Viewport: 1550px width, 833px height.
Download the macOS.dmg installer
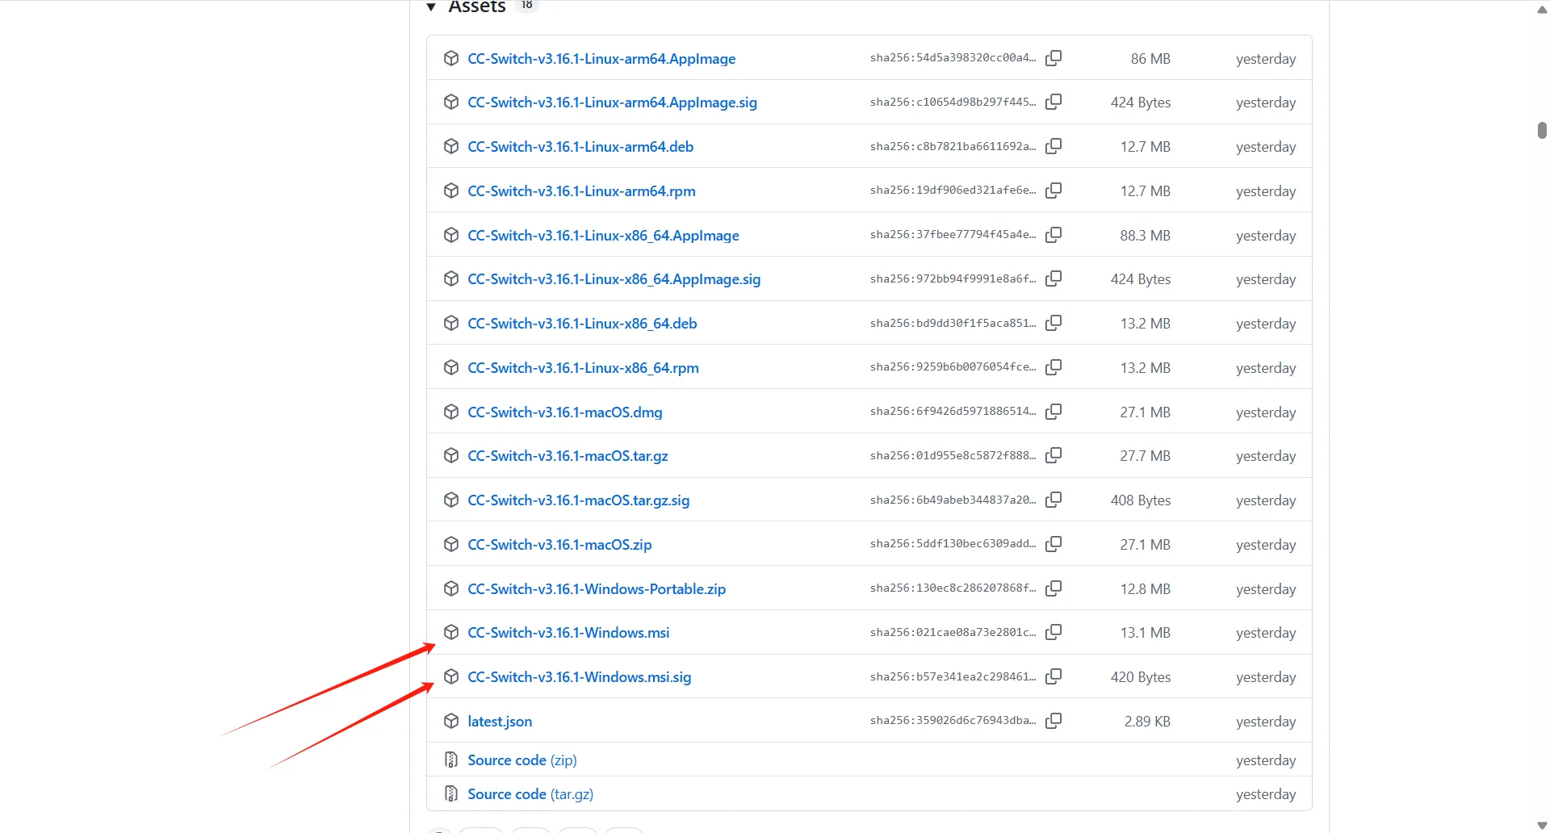pos(564,412)
